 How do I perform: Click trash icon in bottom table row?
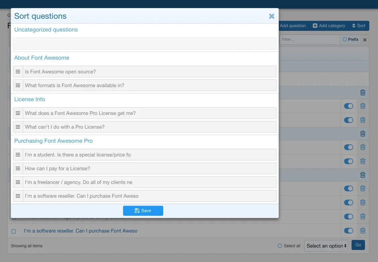(363, 231)
